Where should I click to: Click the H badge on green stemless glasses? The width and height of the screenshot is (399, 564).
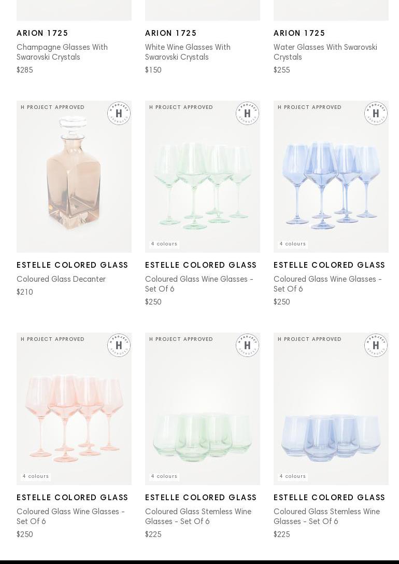coord(247,346)
